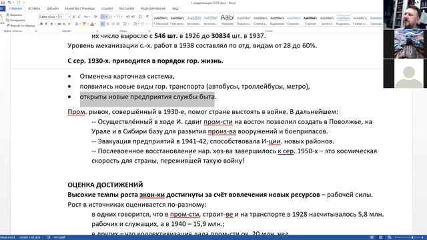The image size is (427, 240).
Task: Apply the Цитата 2 style
Action: (x=327, y=20)
